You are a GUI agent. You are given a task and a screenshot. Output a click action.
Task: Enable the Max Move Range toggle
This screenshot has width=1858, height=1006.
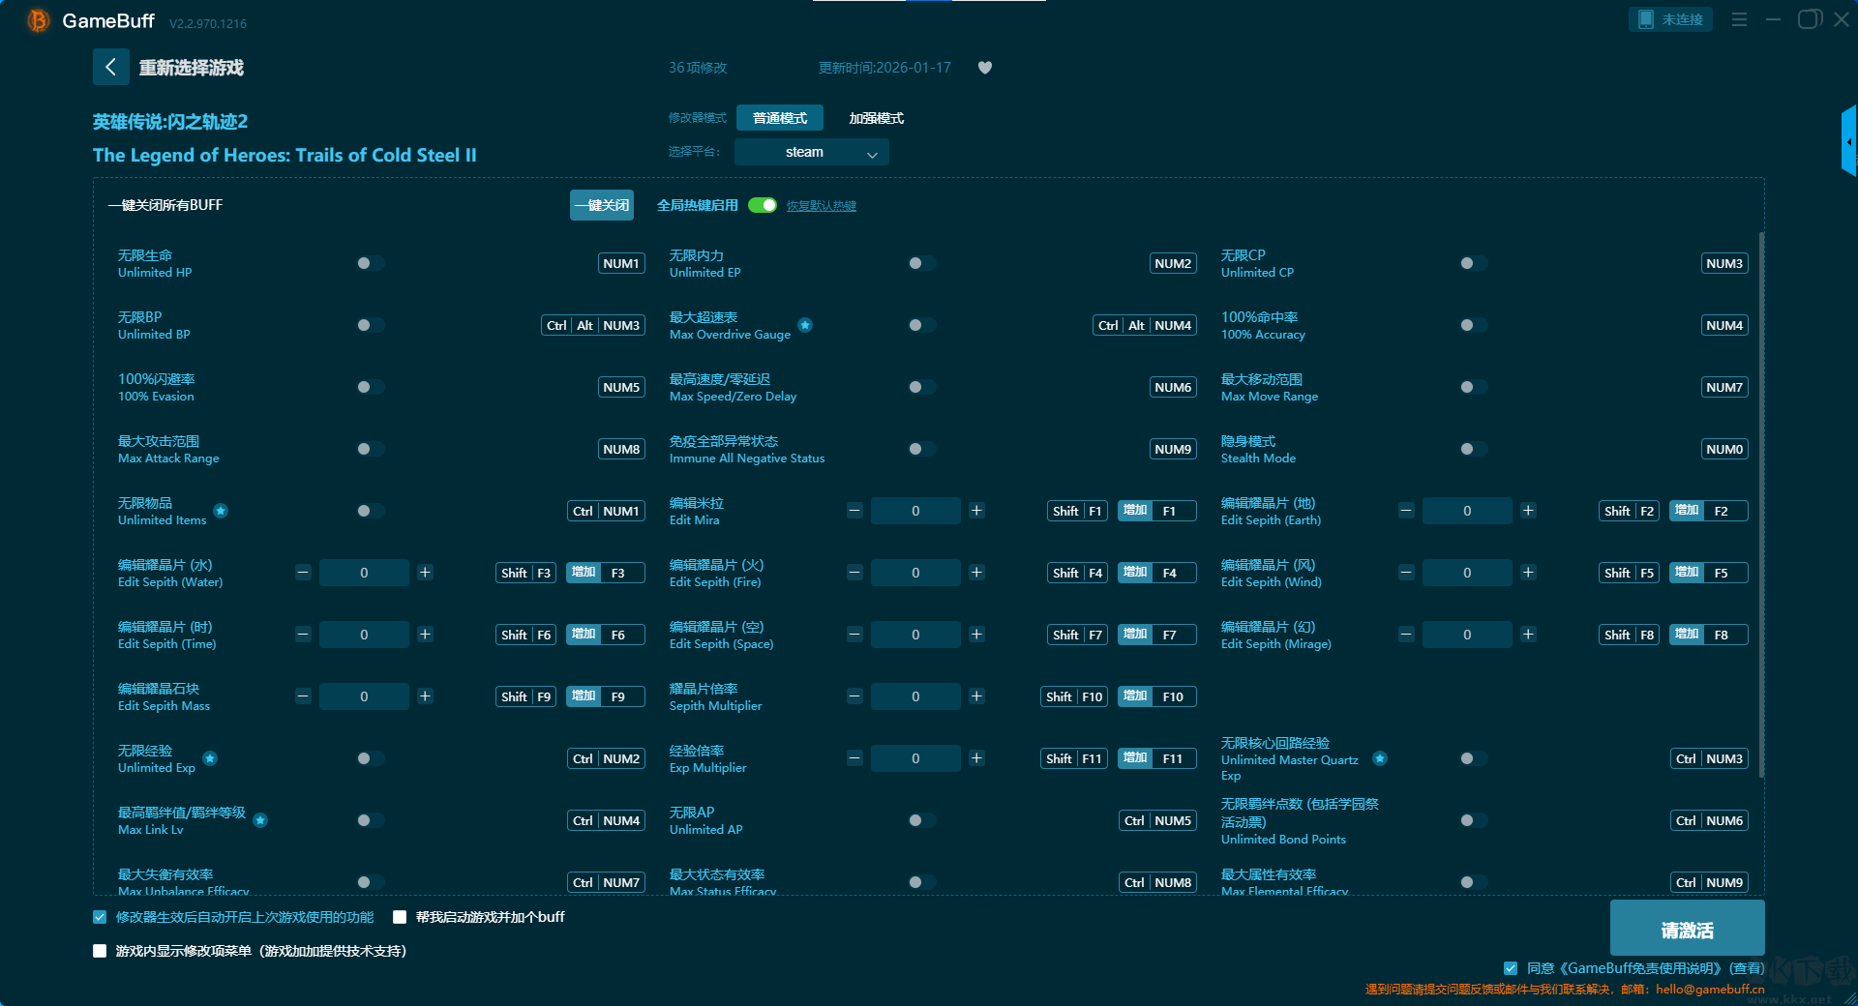pyautogui.click(x=1473, y=387)
